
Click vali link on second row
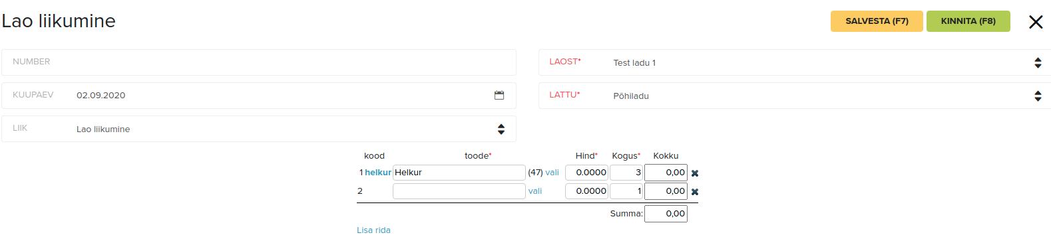click(x=535, y=191)
